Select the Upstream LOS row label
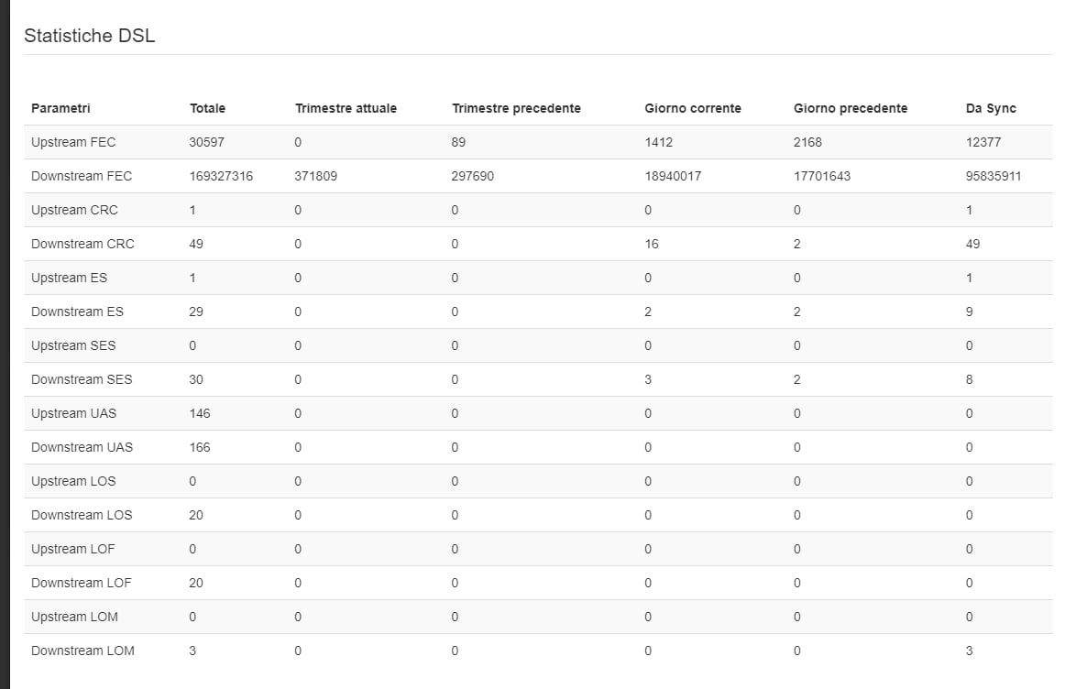The height and width of the screenshot is (689, 1065). [73, 481]
